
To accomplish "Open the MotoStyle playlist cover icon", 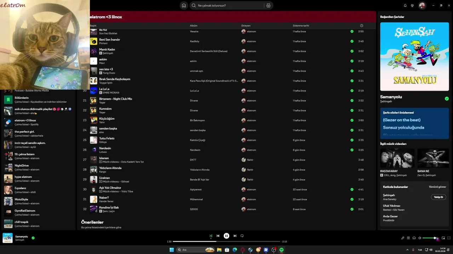I will pyautogui.click(x=8, y=201).
